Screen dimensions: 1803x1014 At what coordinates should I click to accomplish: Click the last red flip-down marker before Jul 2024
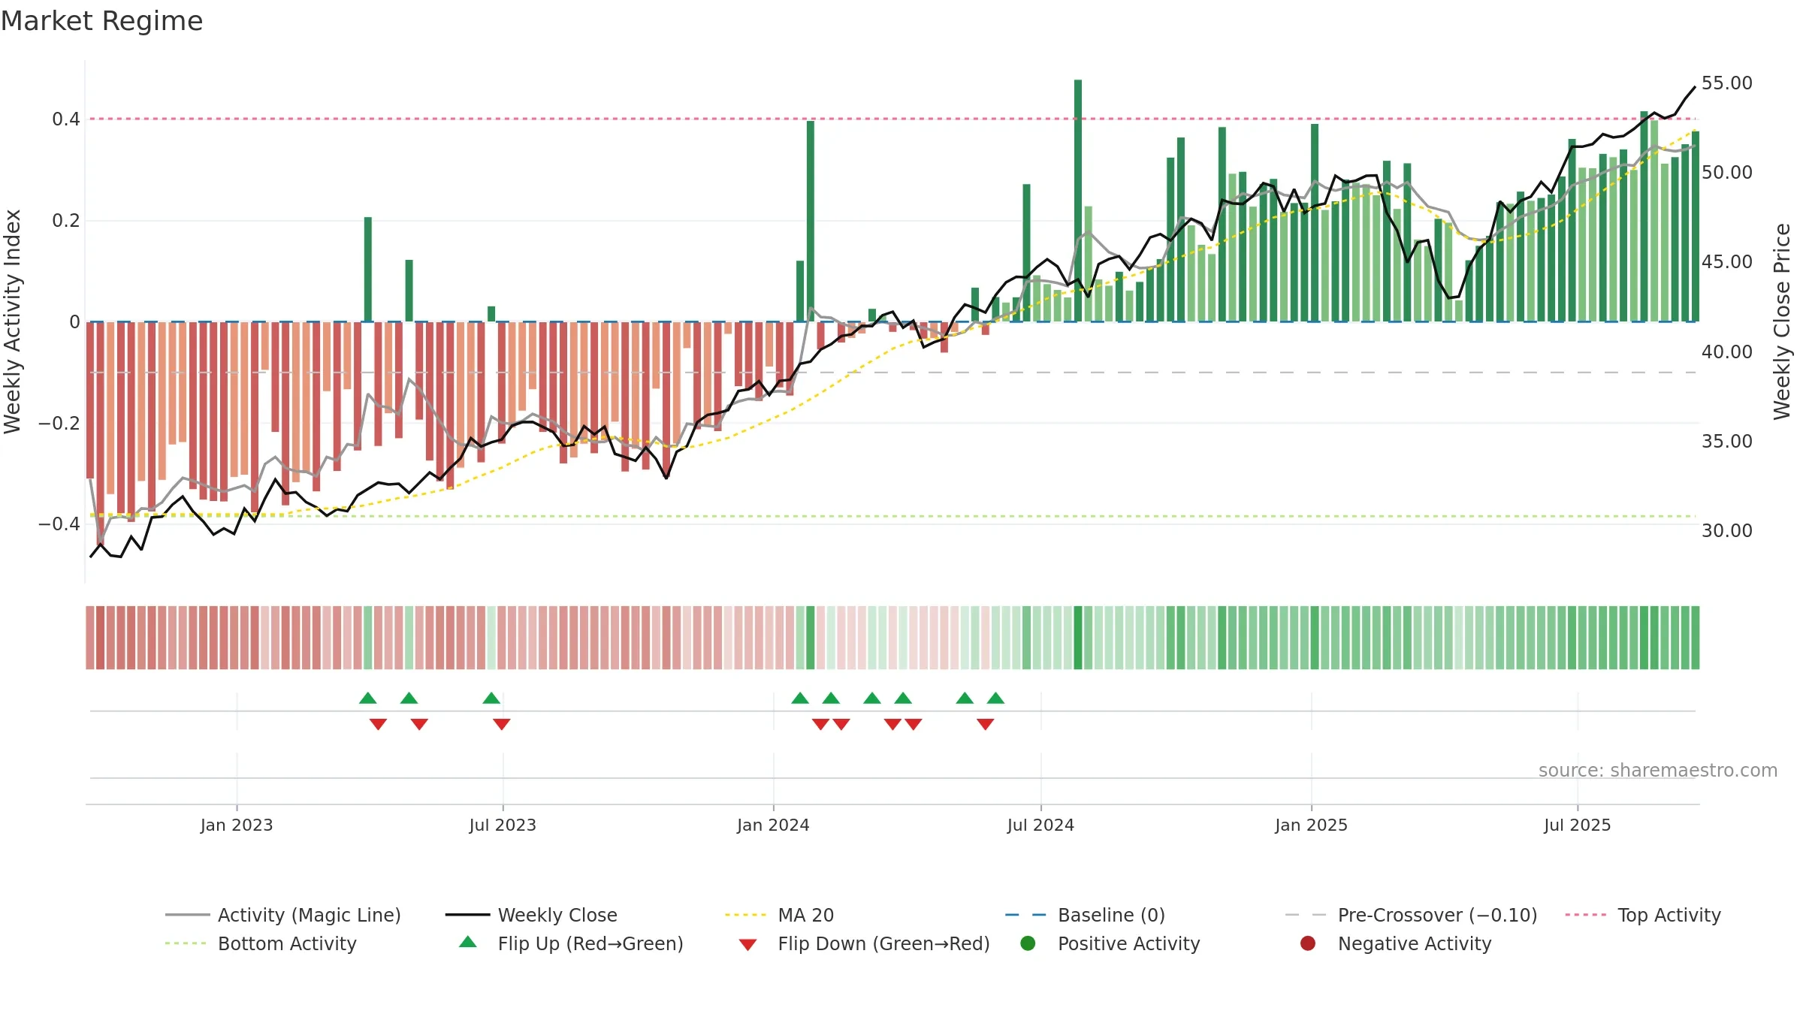pyautogui.click(x=986, y=724)
